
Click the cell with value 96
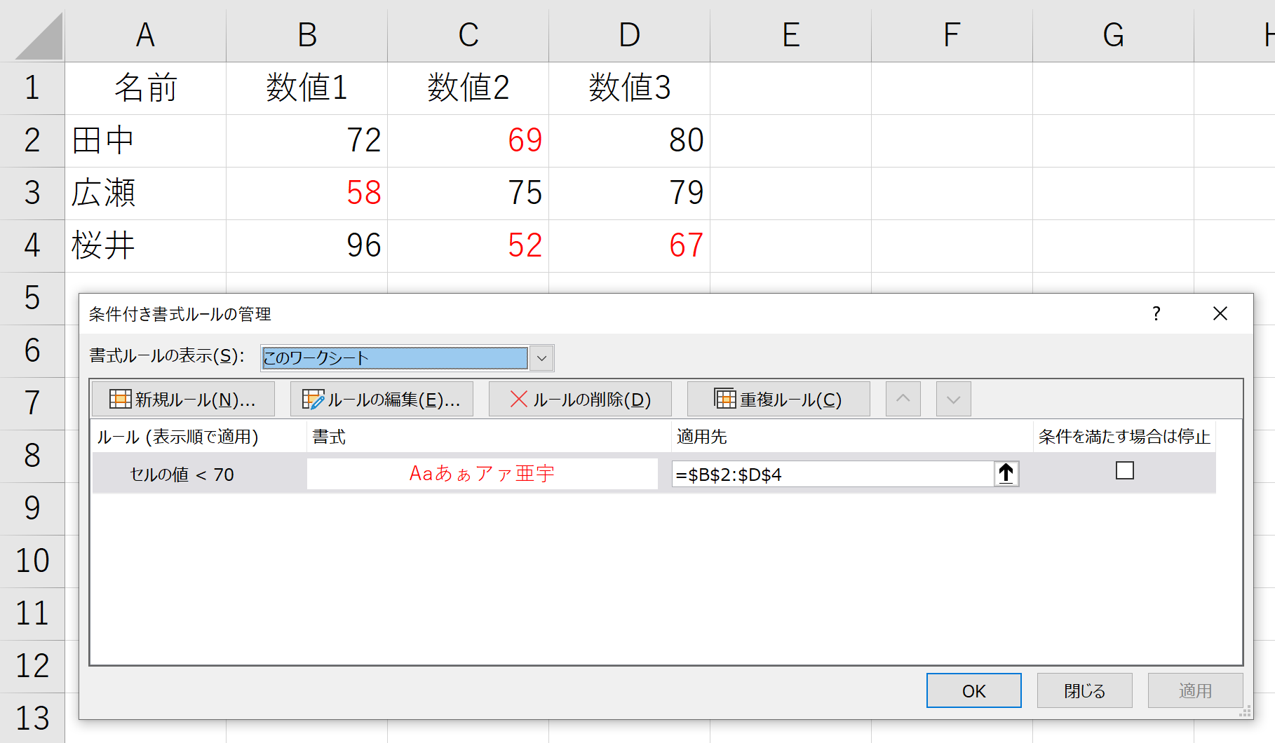307,246
